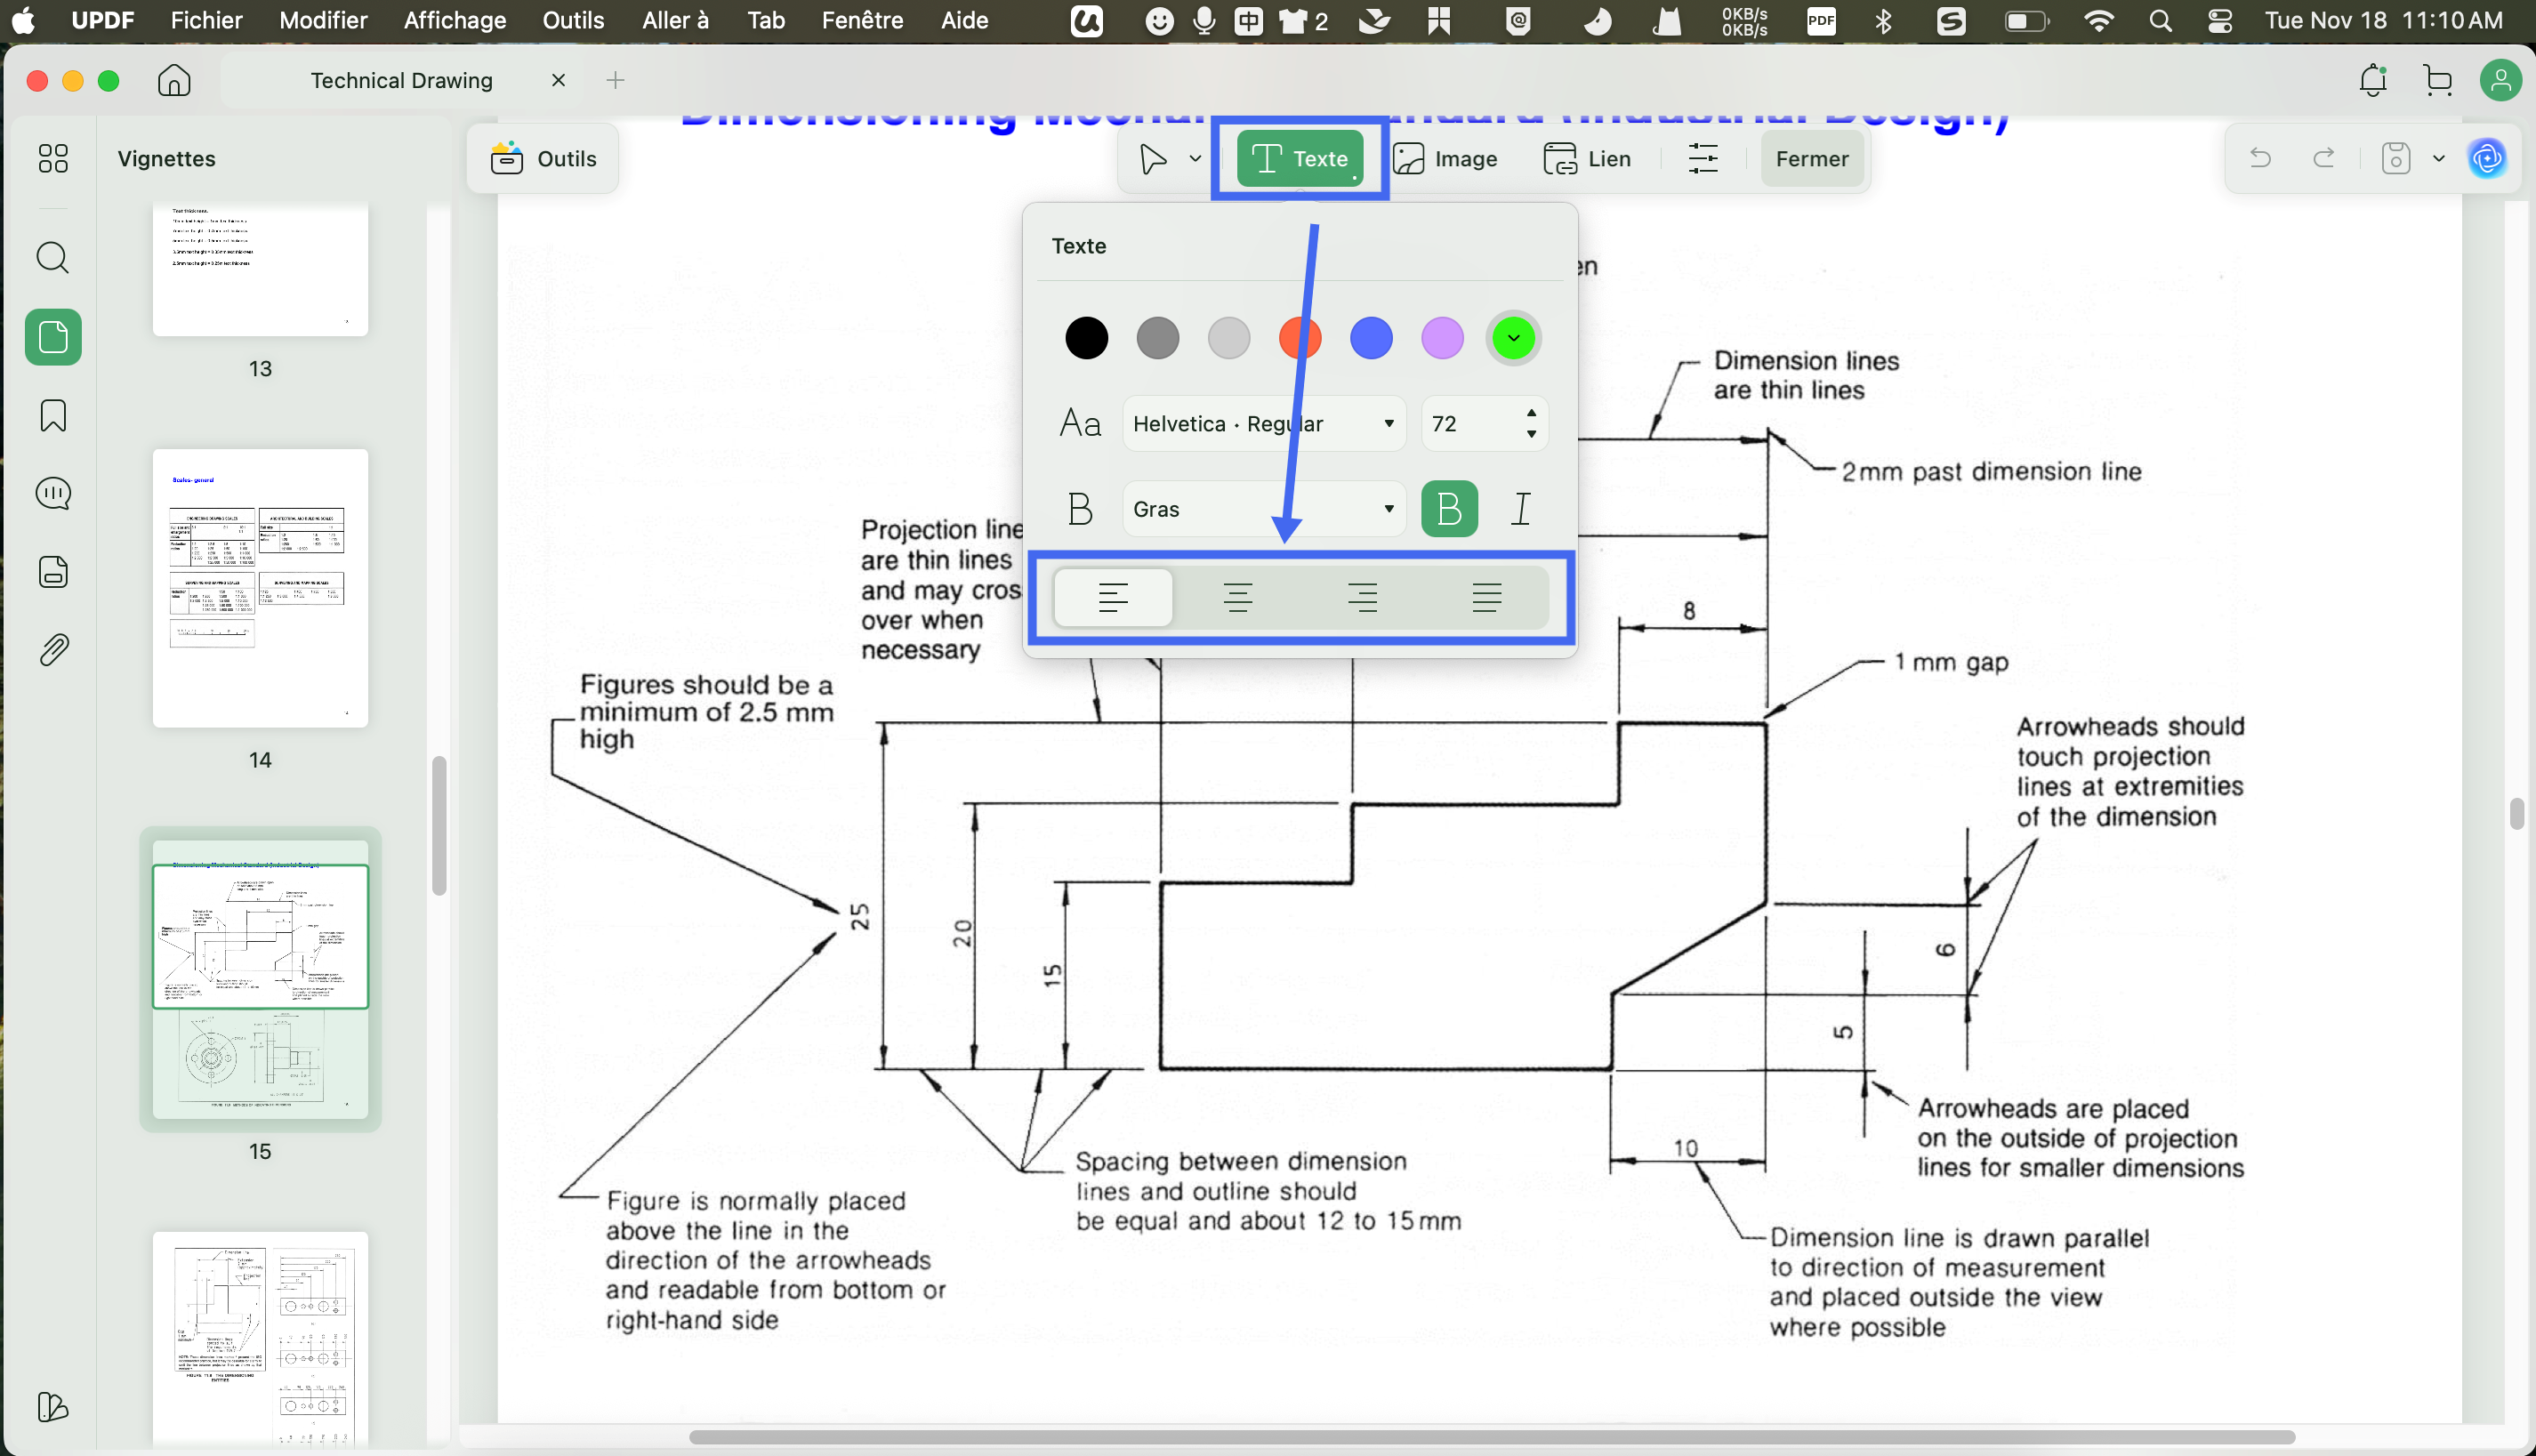The width and height of the screenshot is (2536, 1456).
Task: Toggle the green bold B button
Action: (x=1449, y=509)
